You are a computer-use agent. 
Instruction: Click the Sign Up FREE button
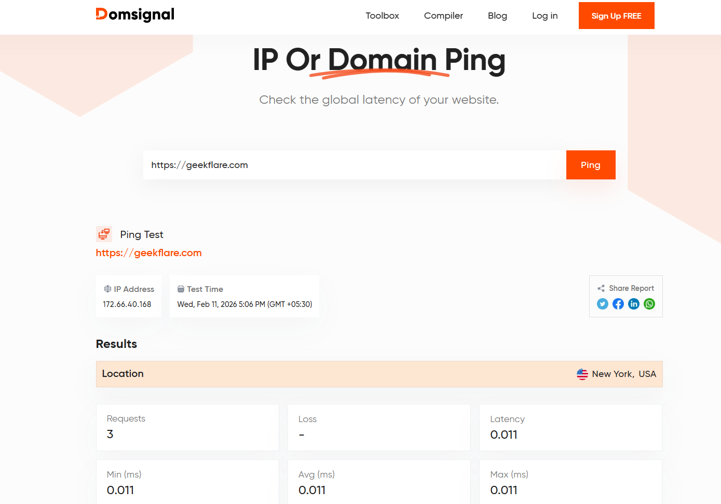point(616,16)
